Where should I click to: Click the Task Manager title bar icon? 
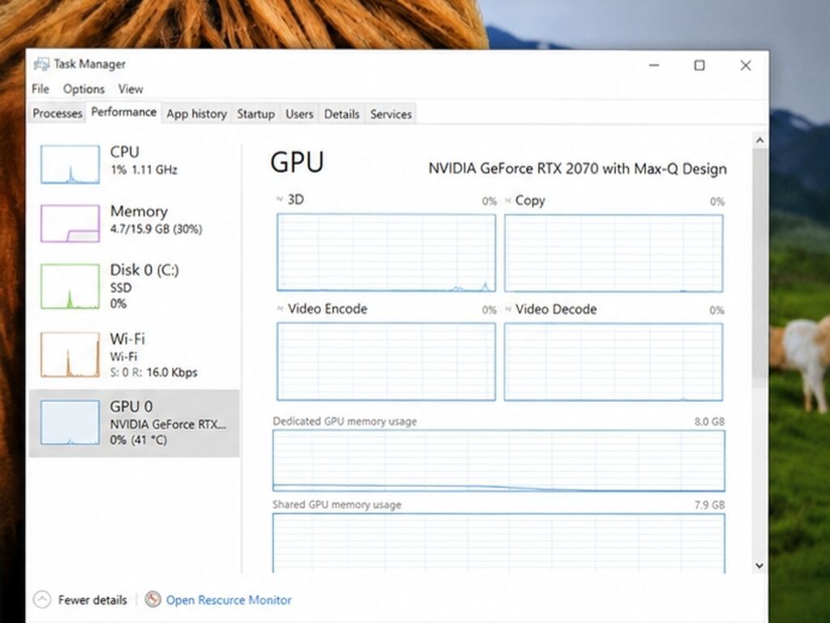[41, 64]
